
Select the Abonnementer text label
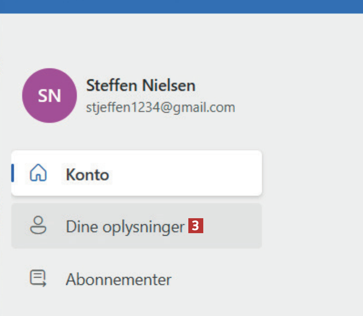point(118,280)
